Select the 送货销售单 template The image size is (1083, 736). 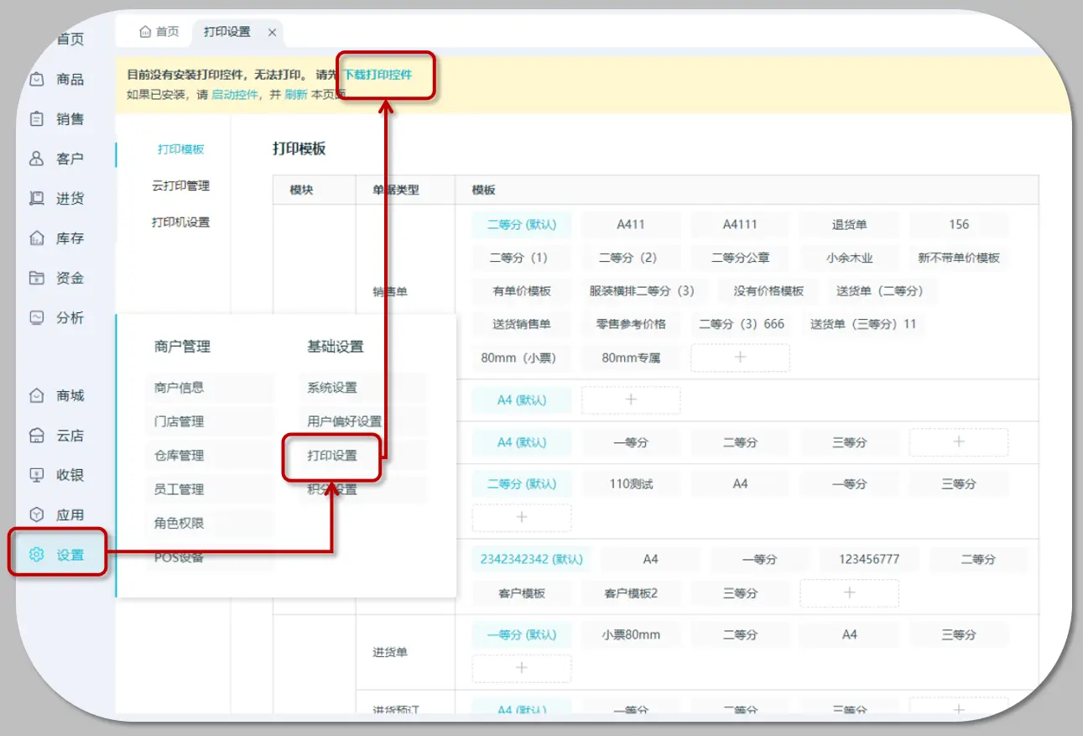522,324
